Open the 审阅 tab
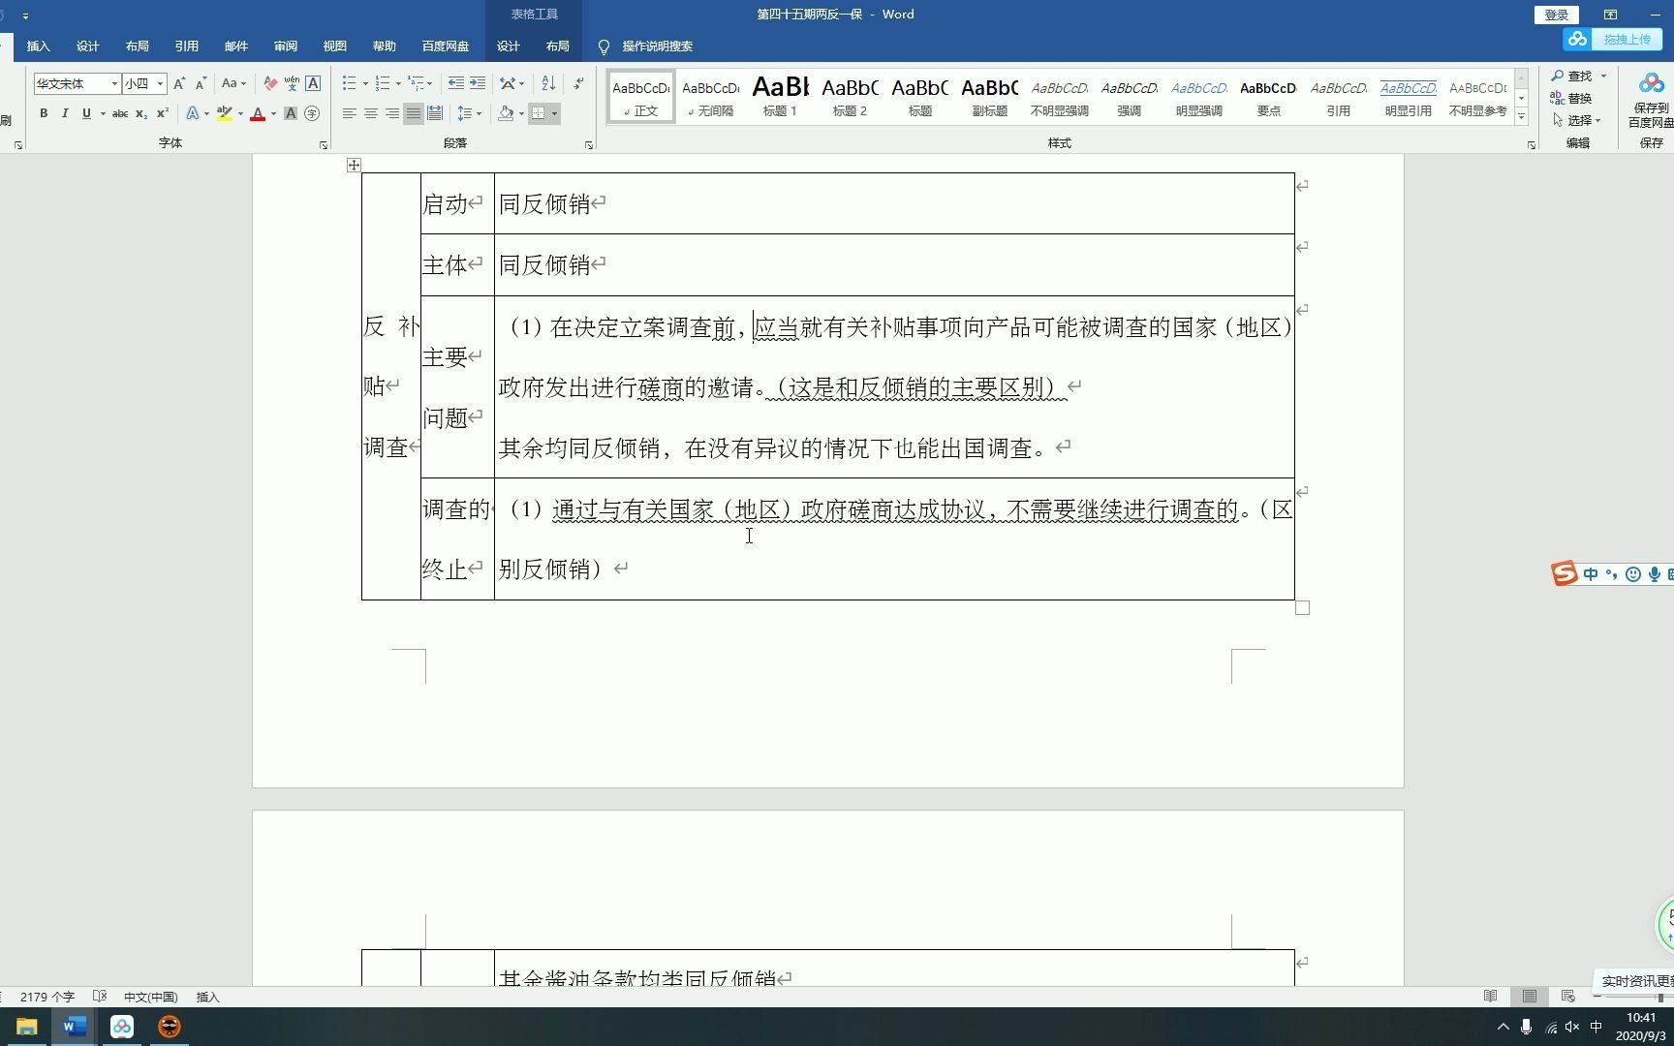 (286, 46)
